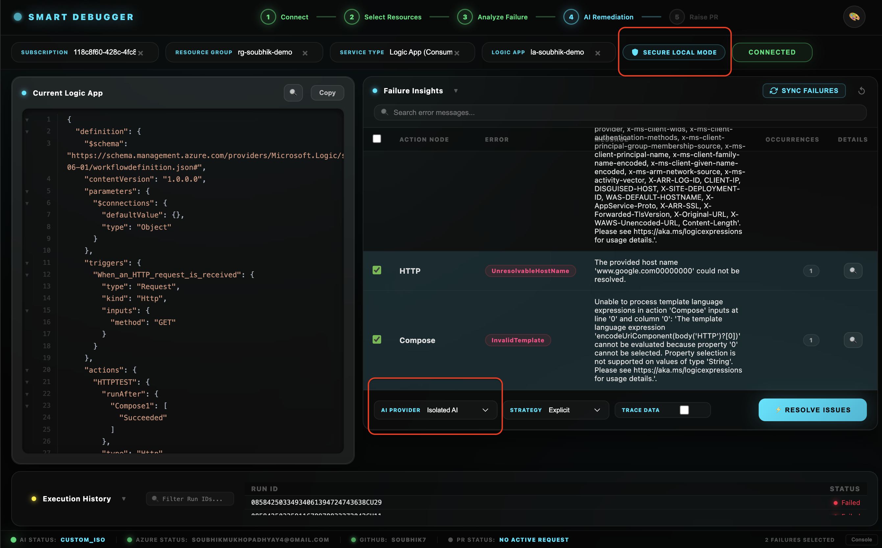Open the Console button in status bar
Screen dimensions: 882x548
[861, 540]
